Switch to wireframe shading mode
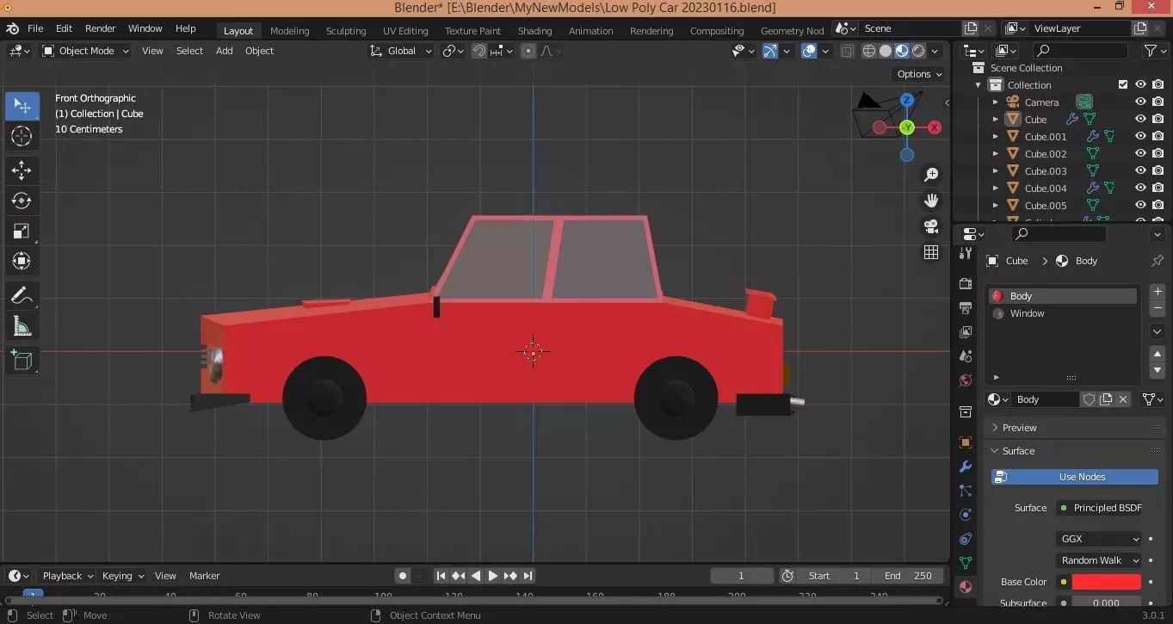Screen dimensions: 1173x624 (869, 51)
